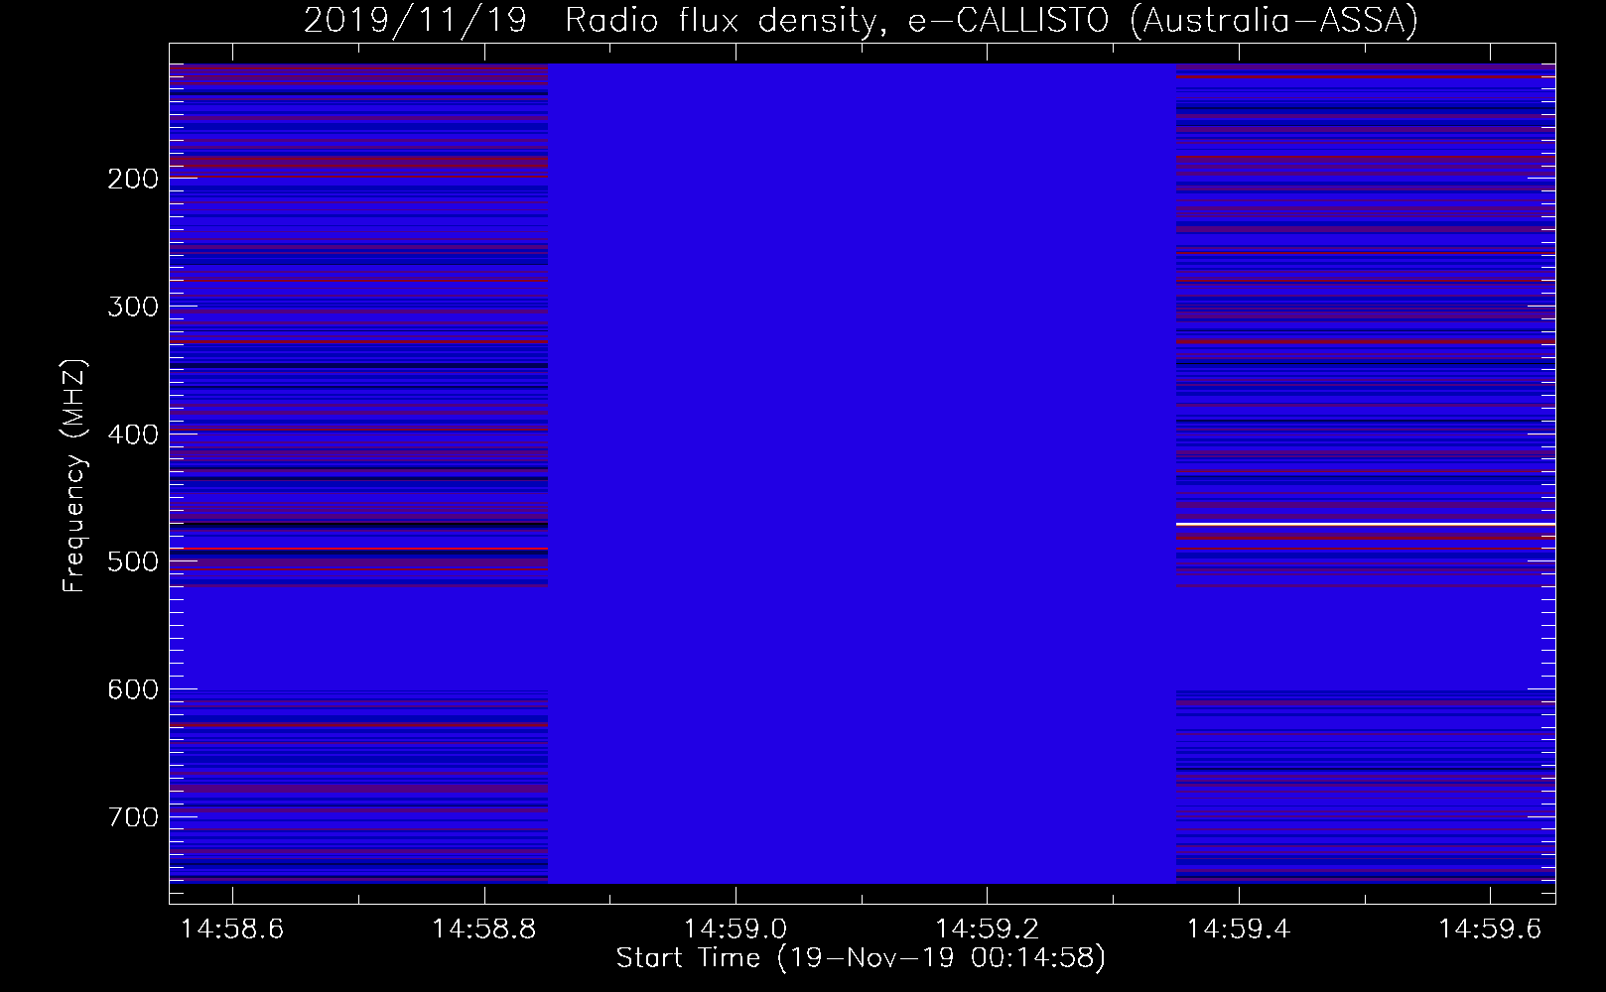Click the 600 frequency tick label
The width and height of the screenshot is (1606, 992).
133,689
